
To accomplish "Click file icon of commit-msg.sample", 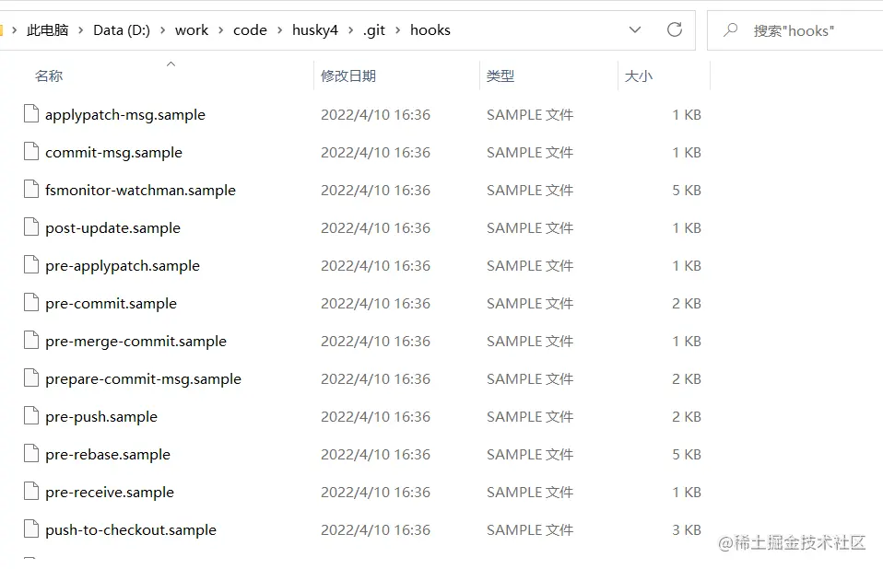I will click(x=31, y=151).
